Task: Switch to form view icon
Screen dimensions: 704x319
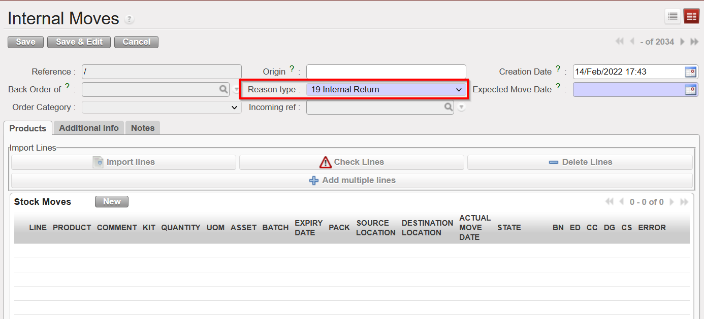Action: point(691,16)
